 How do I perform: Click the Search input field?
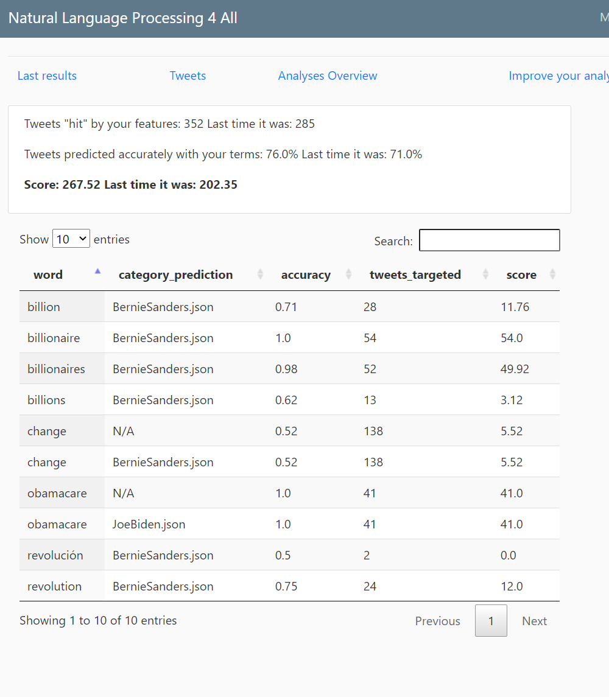[x=489, y=240]
